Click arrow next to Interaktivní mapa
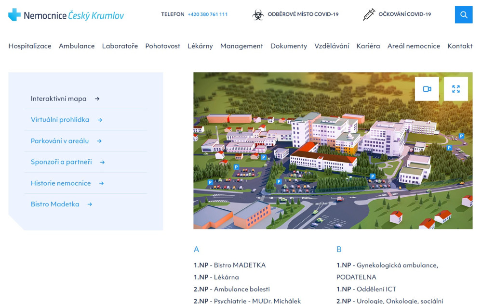The image size is (482, 304). [x=97, y=99]
